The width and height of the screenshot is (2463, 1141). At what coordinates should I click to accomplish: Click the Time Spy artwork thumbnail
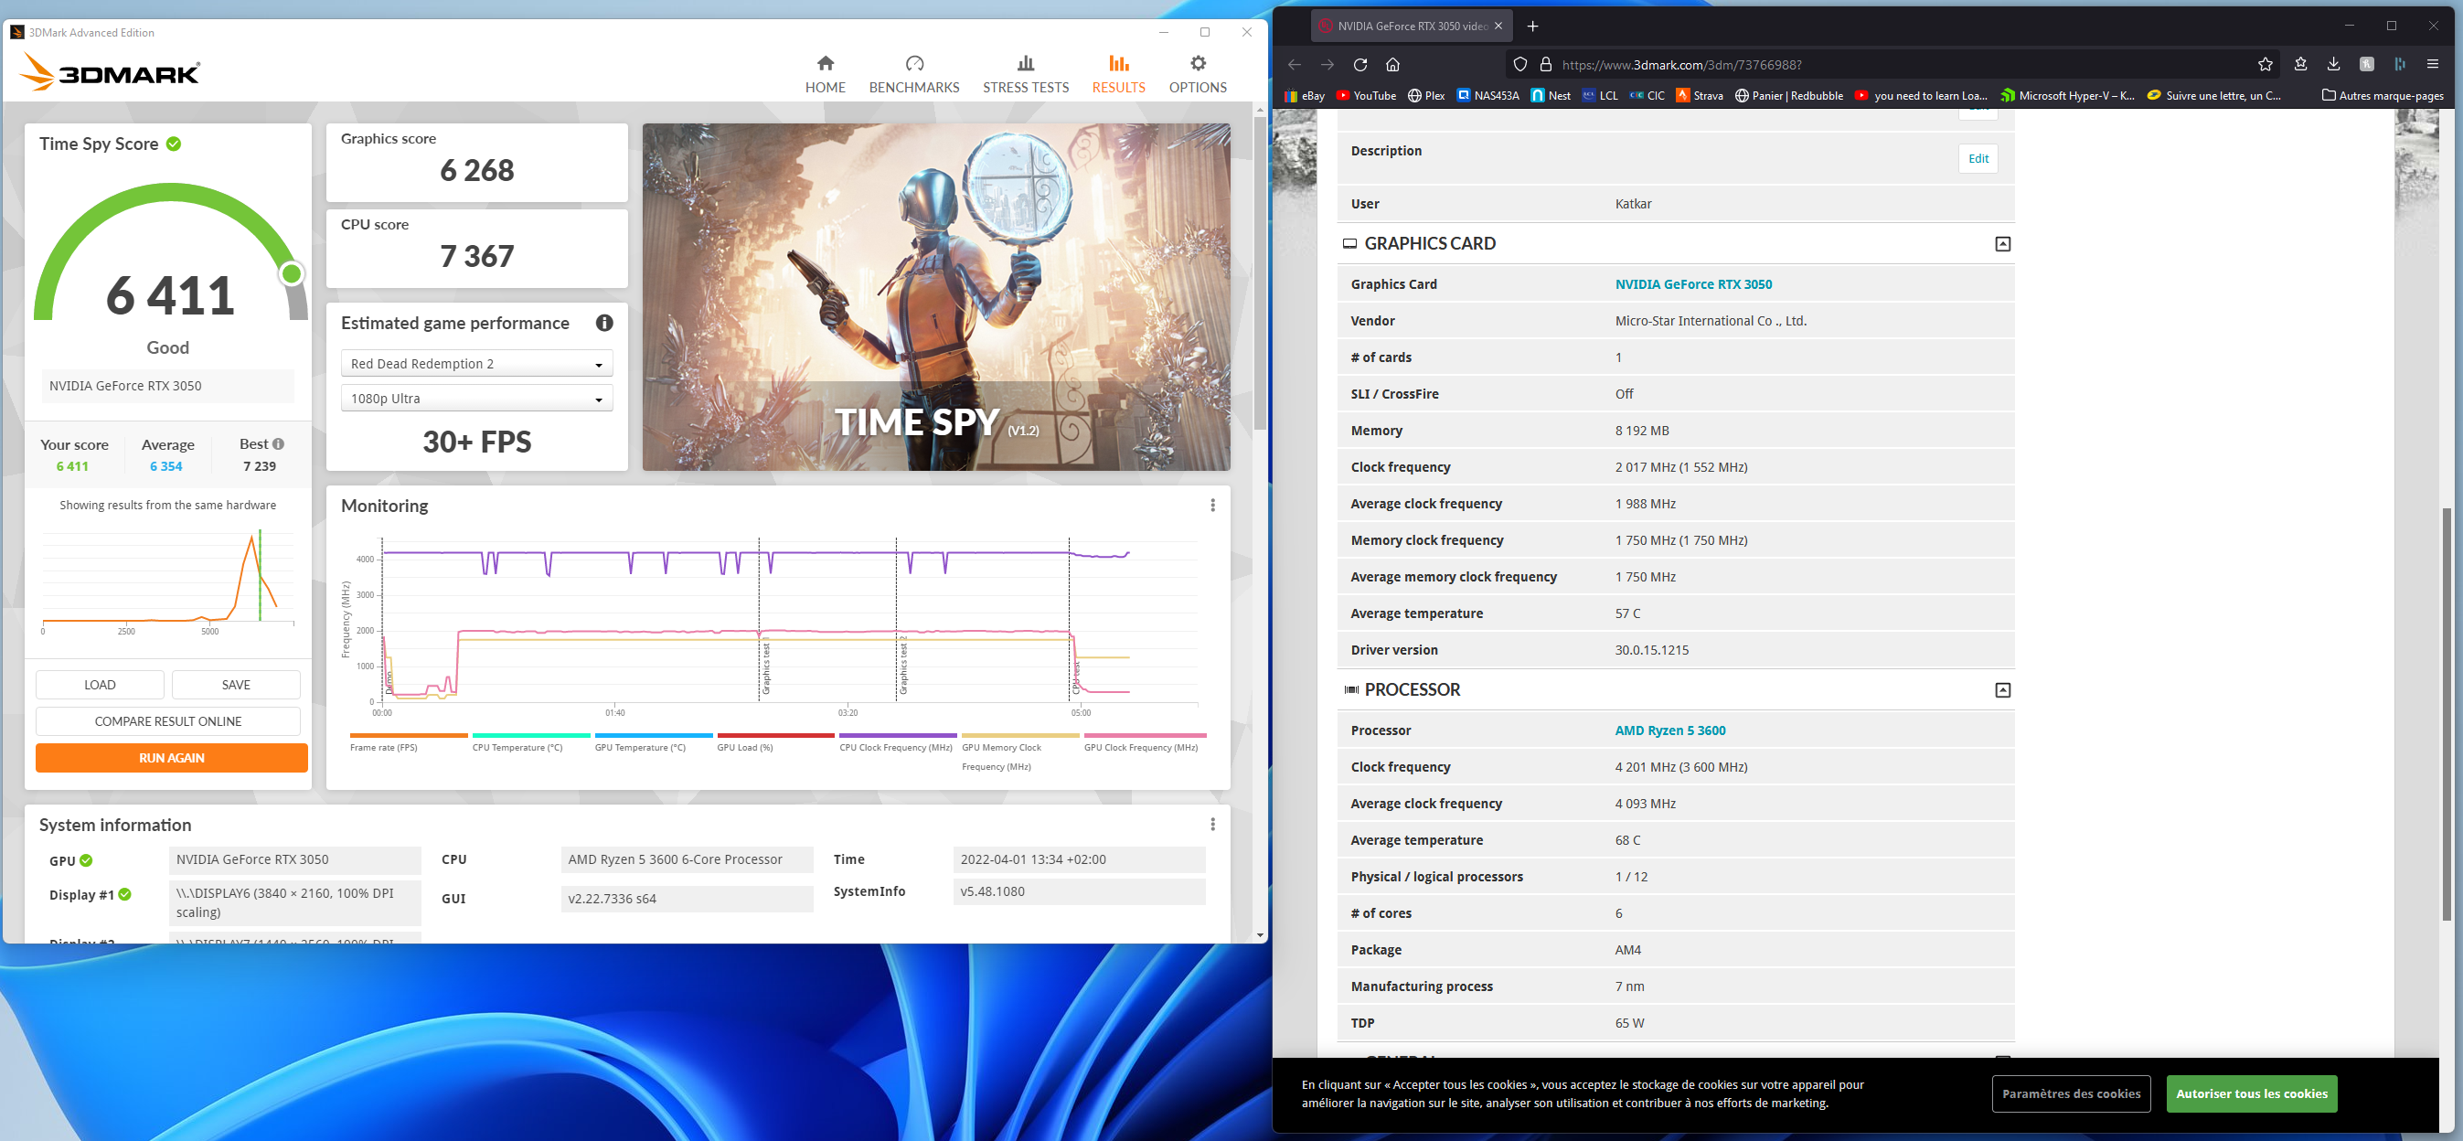pyautogui.click(x=936, y=296)
